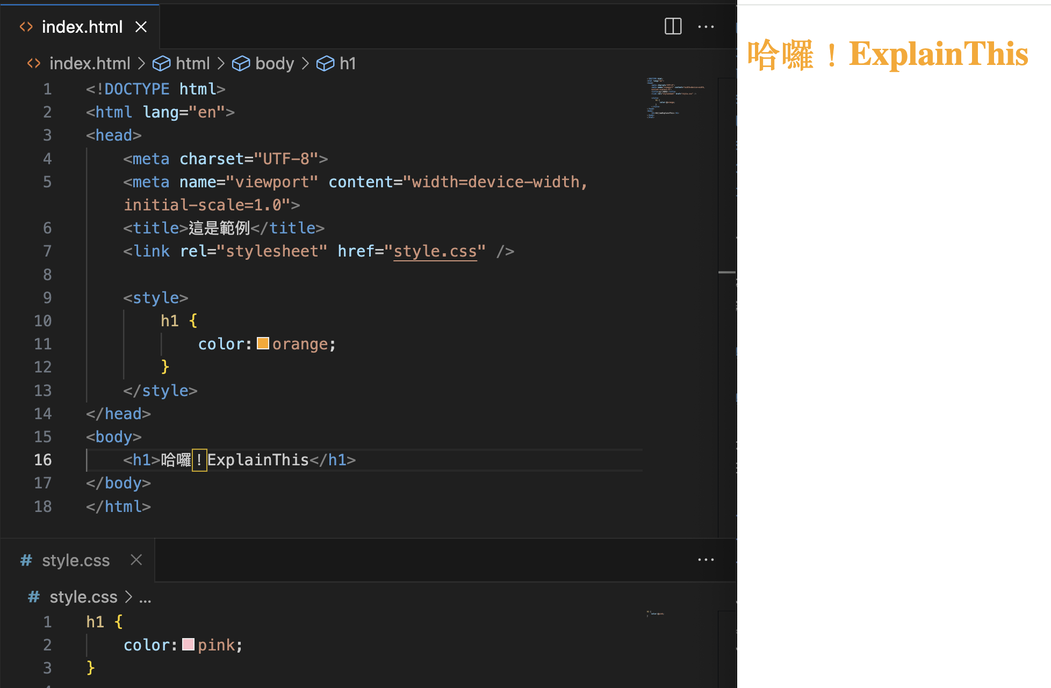Viewport: 1051px width, 688px height.
Task: Click the html symbol icon in the breadcrumb
Action: [x=161, y=63]
